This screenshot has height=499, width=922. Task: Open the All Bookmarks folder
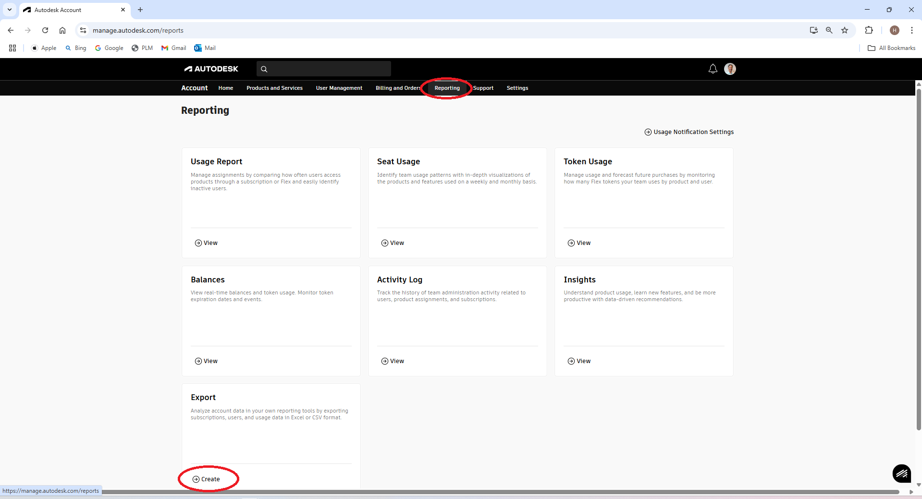click(x=892, y=48)
